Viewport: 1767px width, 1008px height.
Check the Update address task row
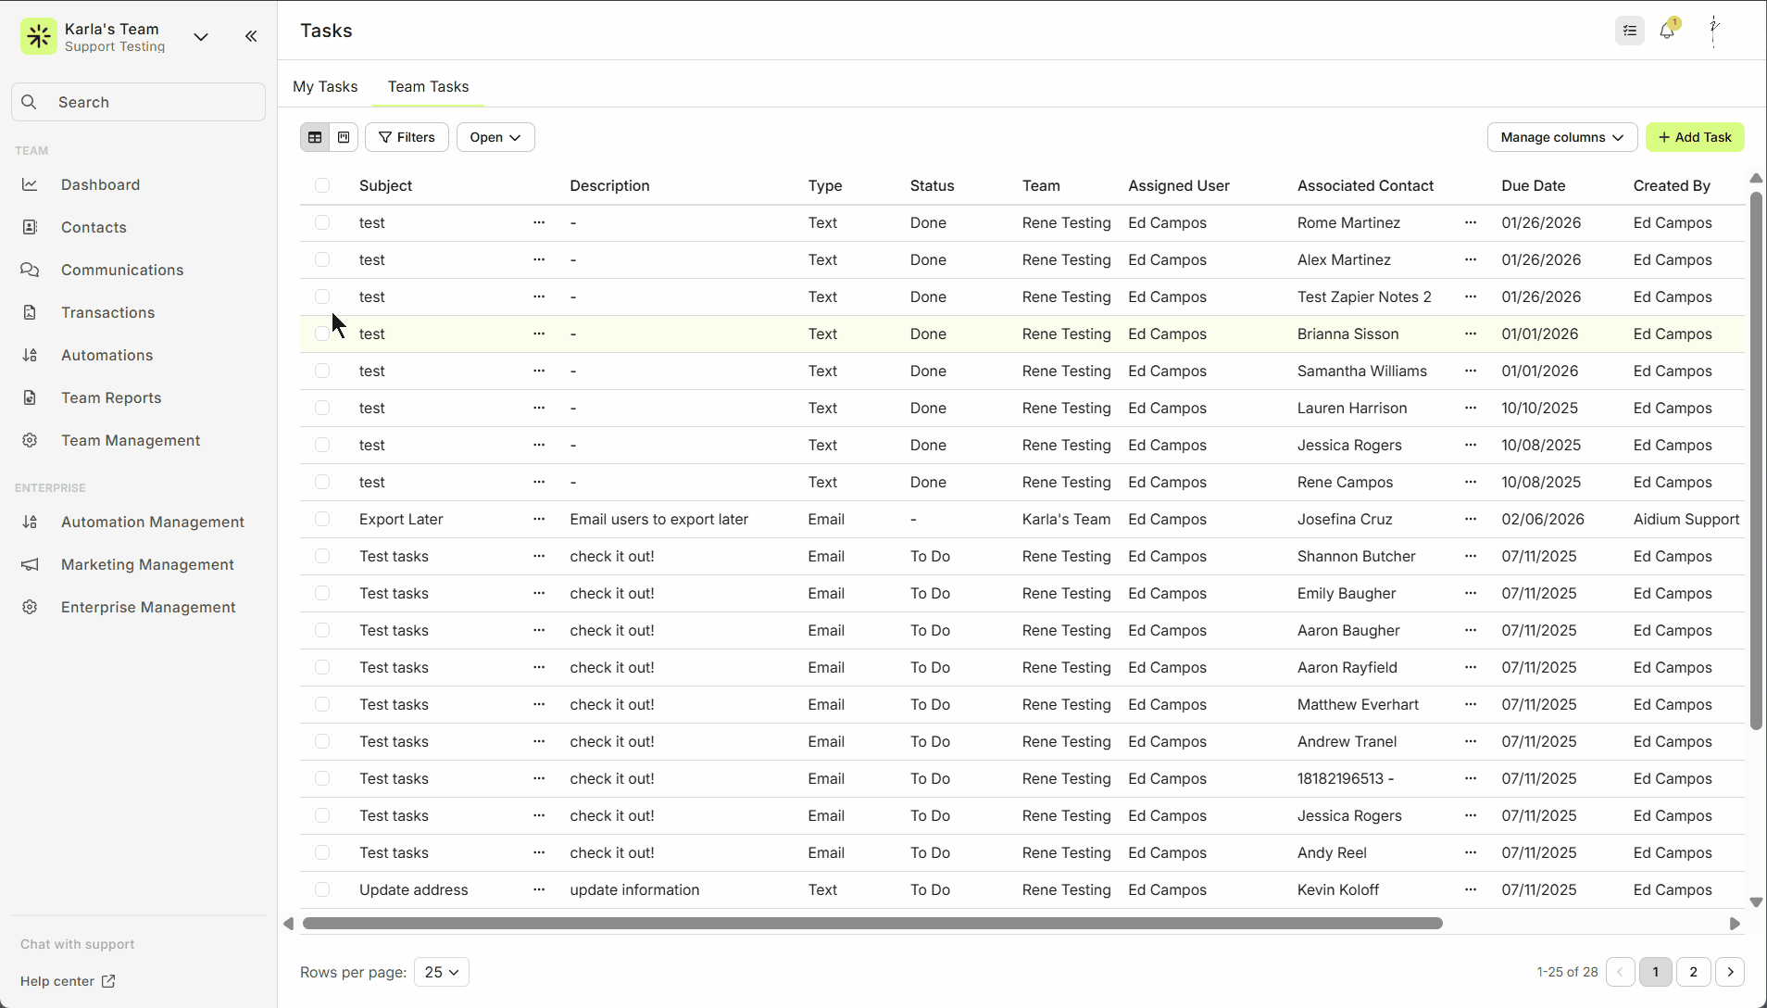tap(322, 889)
